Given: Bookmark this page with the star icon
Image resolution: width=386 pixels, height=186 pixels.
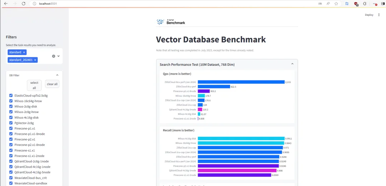Looking at the screenshot, I should (336, 4).
